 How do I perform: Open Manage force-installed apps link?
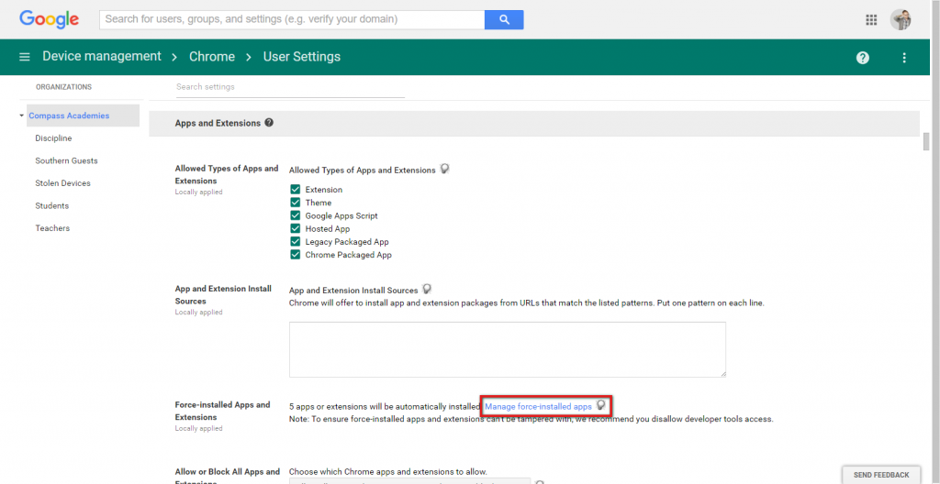click(538, 406)
